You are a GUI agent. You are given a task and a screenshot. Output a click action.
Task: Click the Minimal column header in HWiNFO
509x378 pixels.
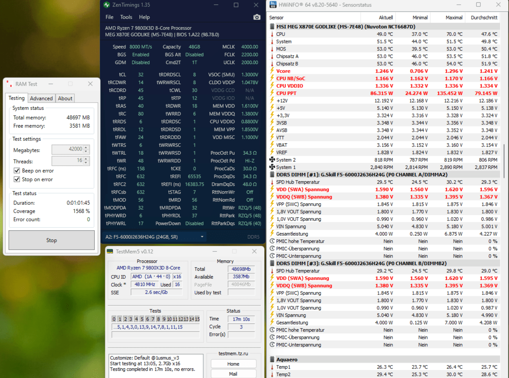[413, 17]
